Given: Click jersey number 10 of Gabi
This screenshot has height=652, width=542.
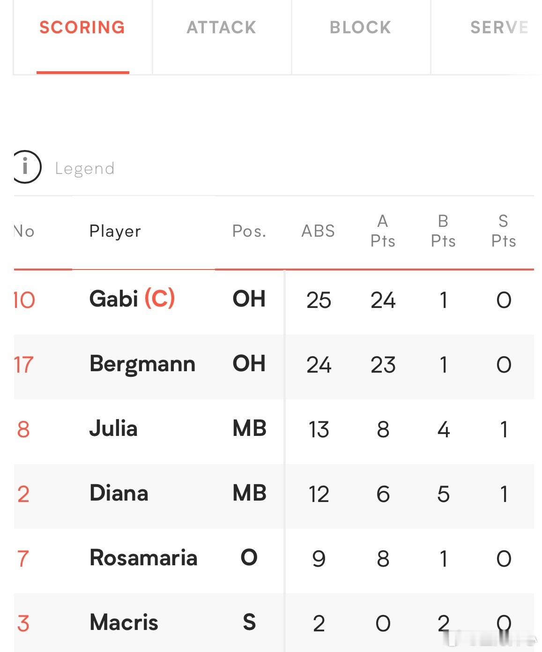Looking at the screenshot, I should pyautogui.click(x=24, y=300).
